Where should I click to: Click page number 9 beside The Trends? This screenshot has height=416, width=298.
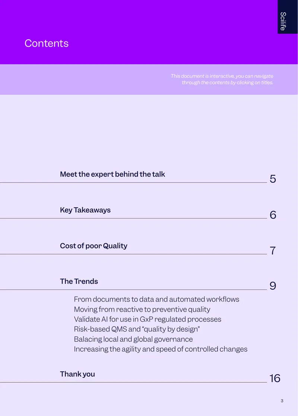coord(273,286)
